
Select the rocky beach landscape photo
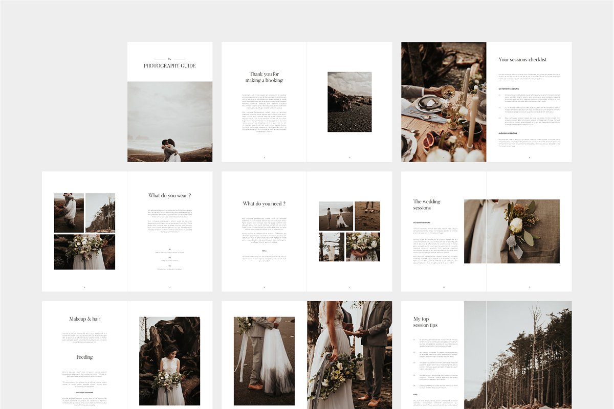click(x=349, y=102)
